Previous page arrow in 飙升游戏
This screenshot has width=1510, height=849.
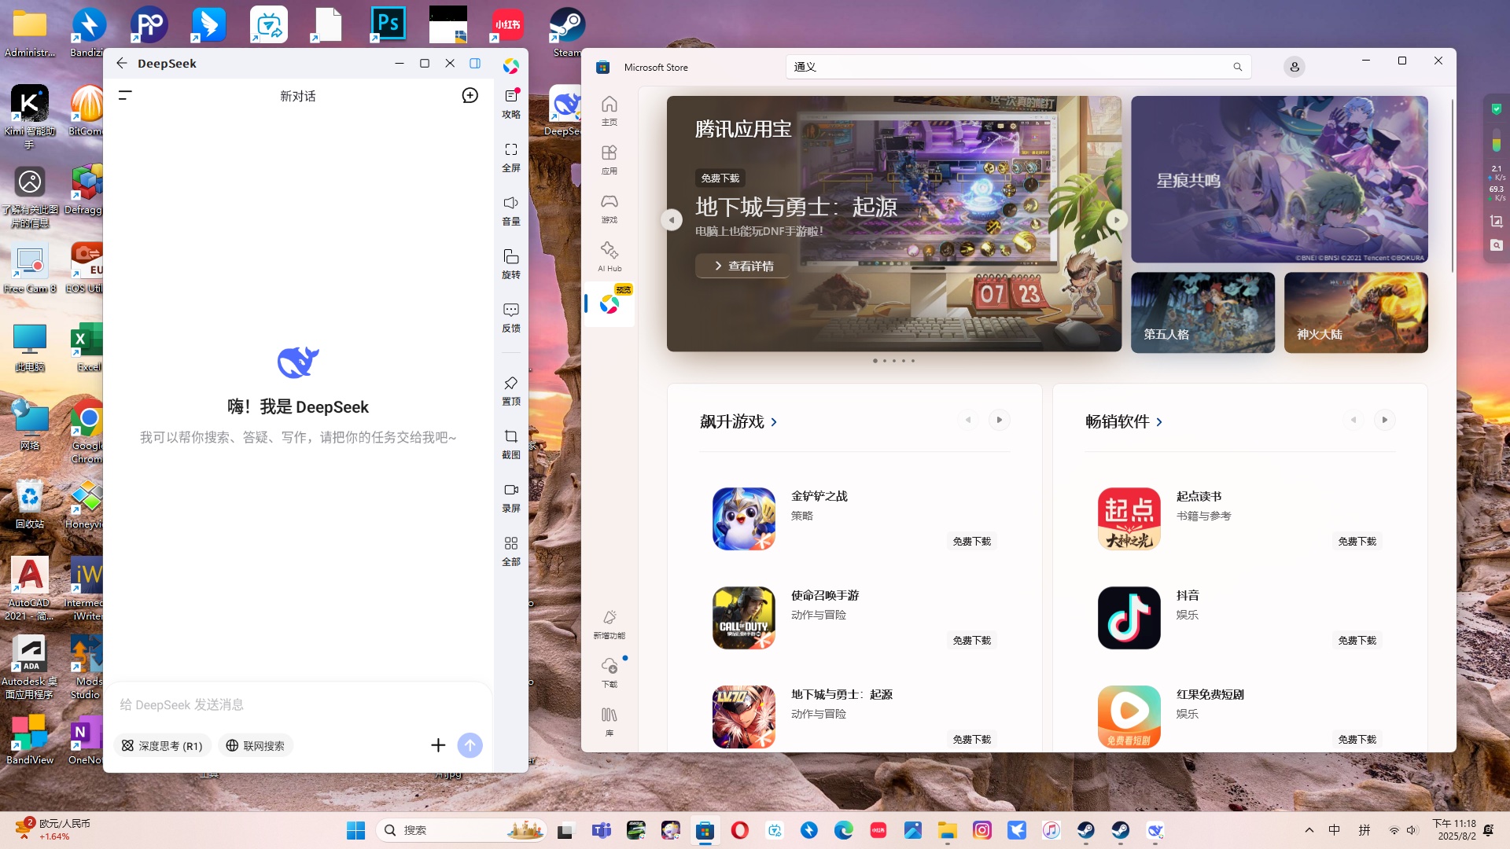[968, 420]
